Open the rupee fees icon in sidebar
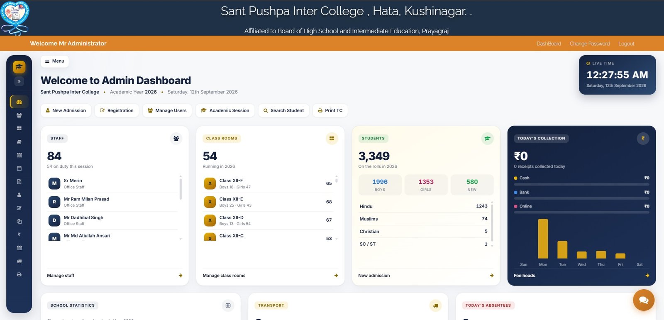Image resolution: width=664 pixels, height=320 pixels. coord(19,235)
